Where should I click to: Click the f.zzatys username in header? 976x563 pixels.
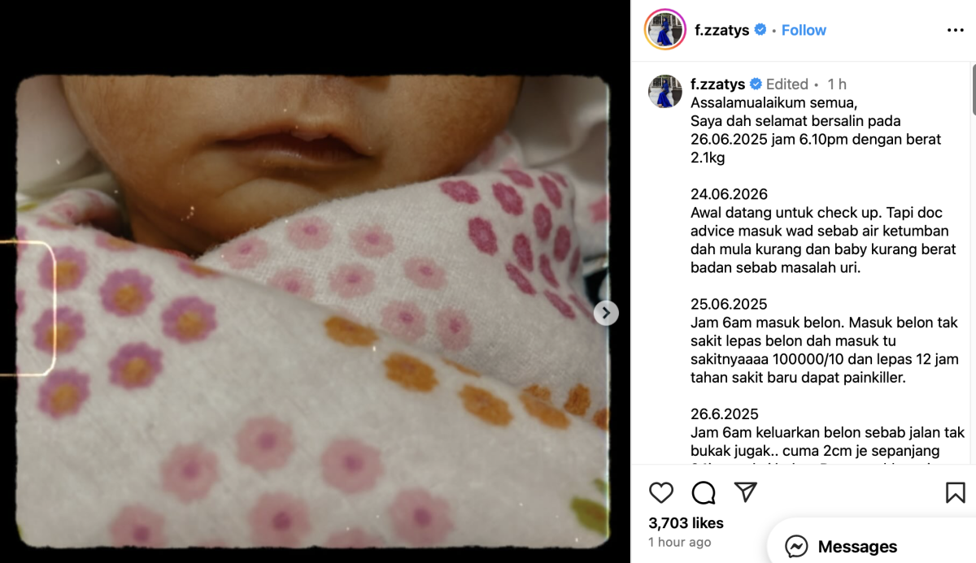pos(722,30)
